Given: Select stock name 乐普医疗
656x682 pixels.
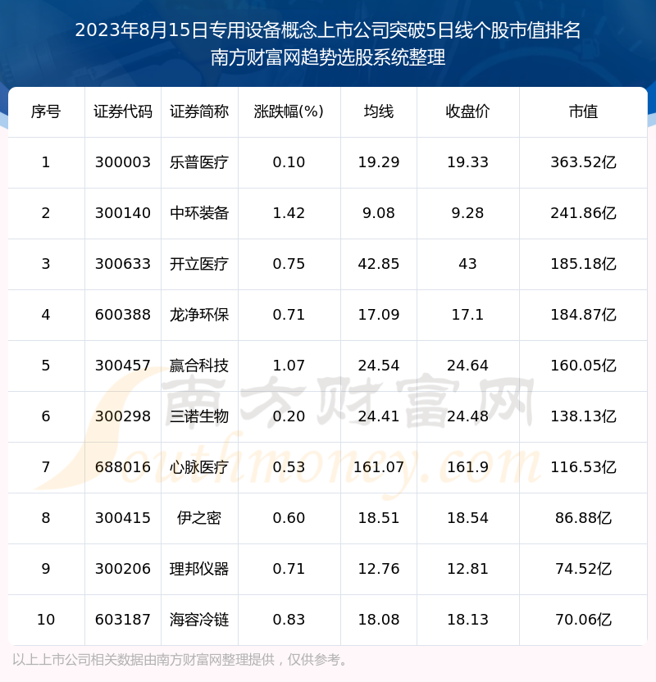Looking at the screenshot, I should pos(199,162).
